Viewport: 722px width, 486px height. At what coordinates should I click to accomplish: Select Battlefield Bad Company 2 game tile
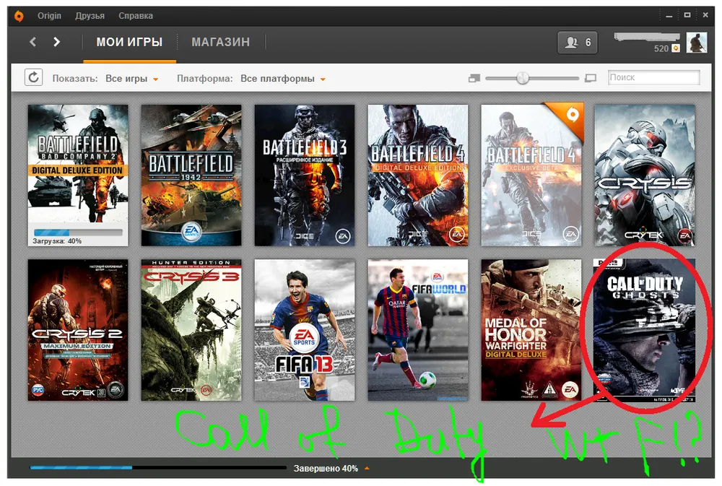coord(78,175)
